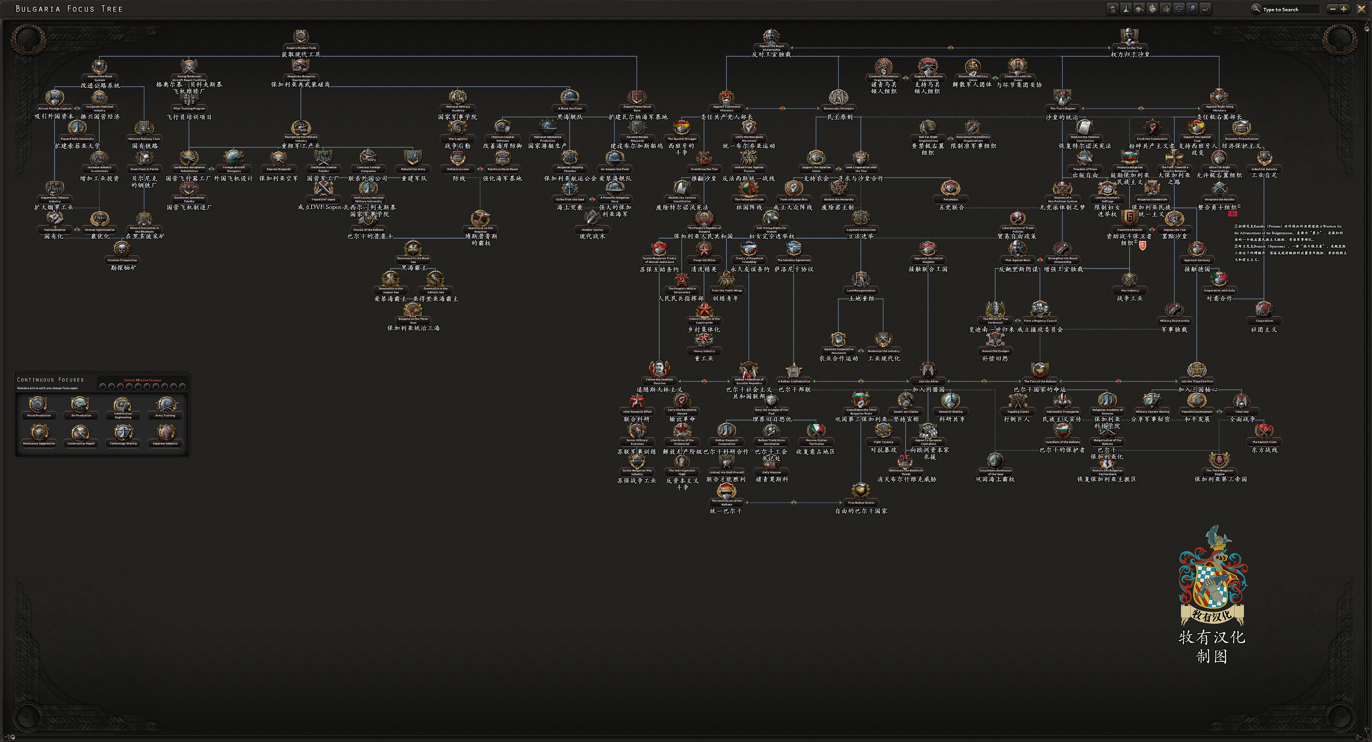Click the Eastern Front focus label

(x=1264, y=442)
